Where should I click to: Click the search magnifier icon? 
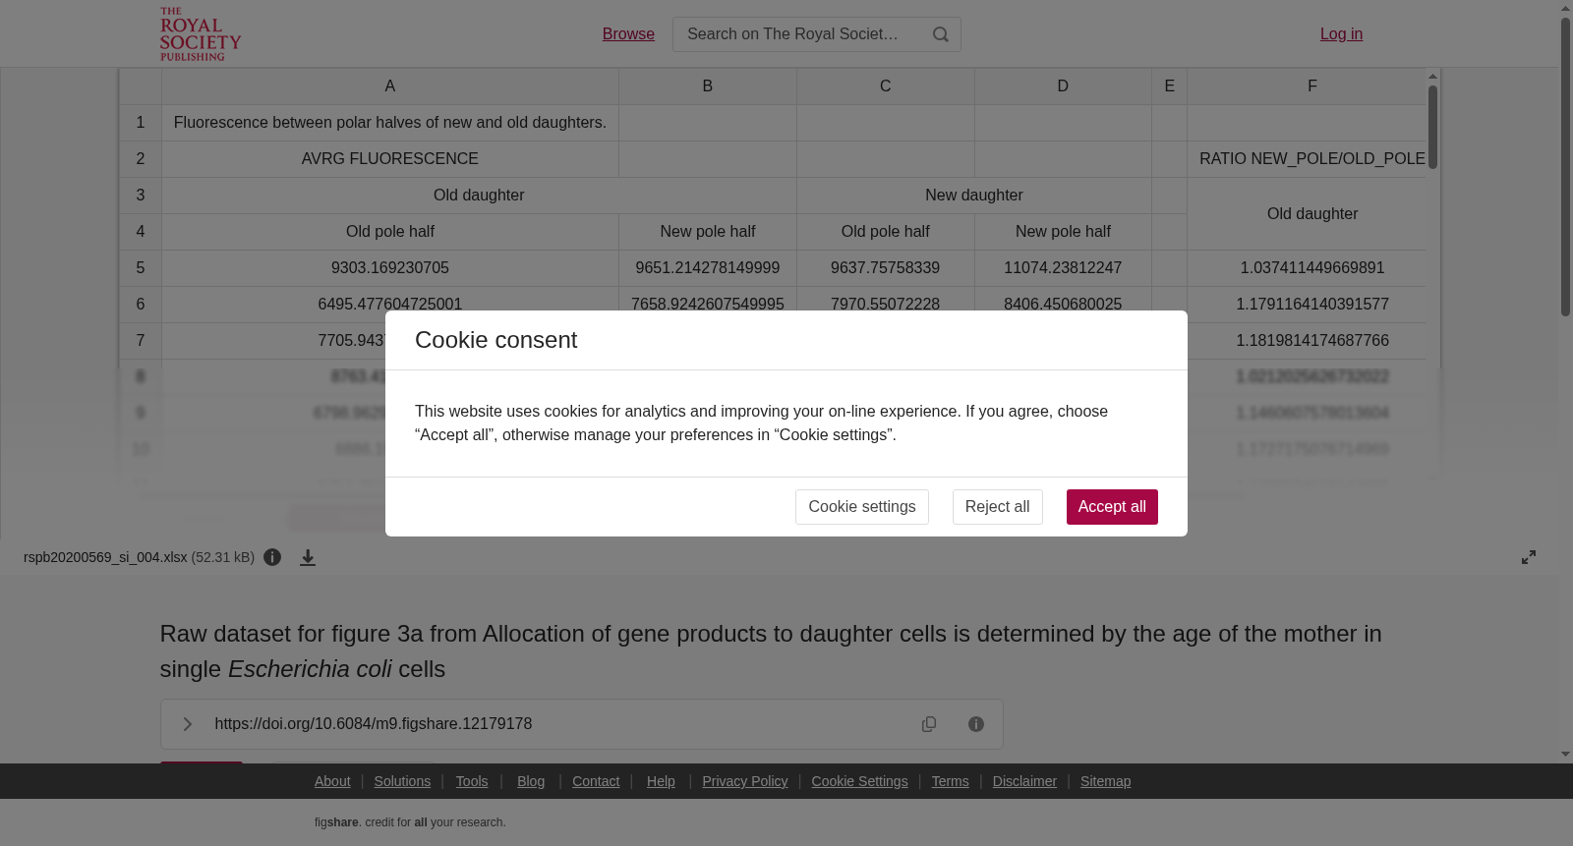[x=941, y=34]
